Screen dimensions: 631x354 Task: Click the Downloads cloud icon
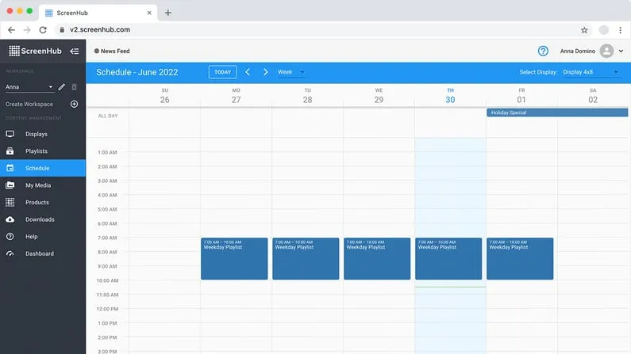pyautogui.click(x=10, y=219)
